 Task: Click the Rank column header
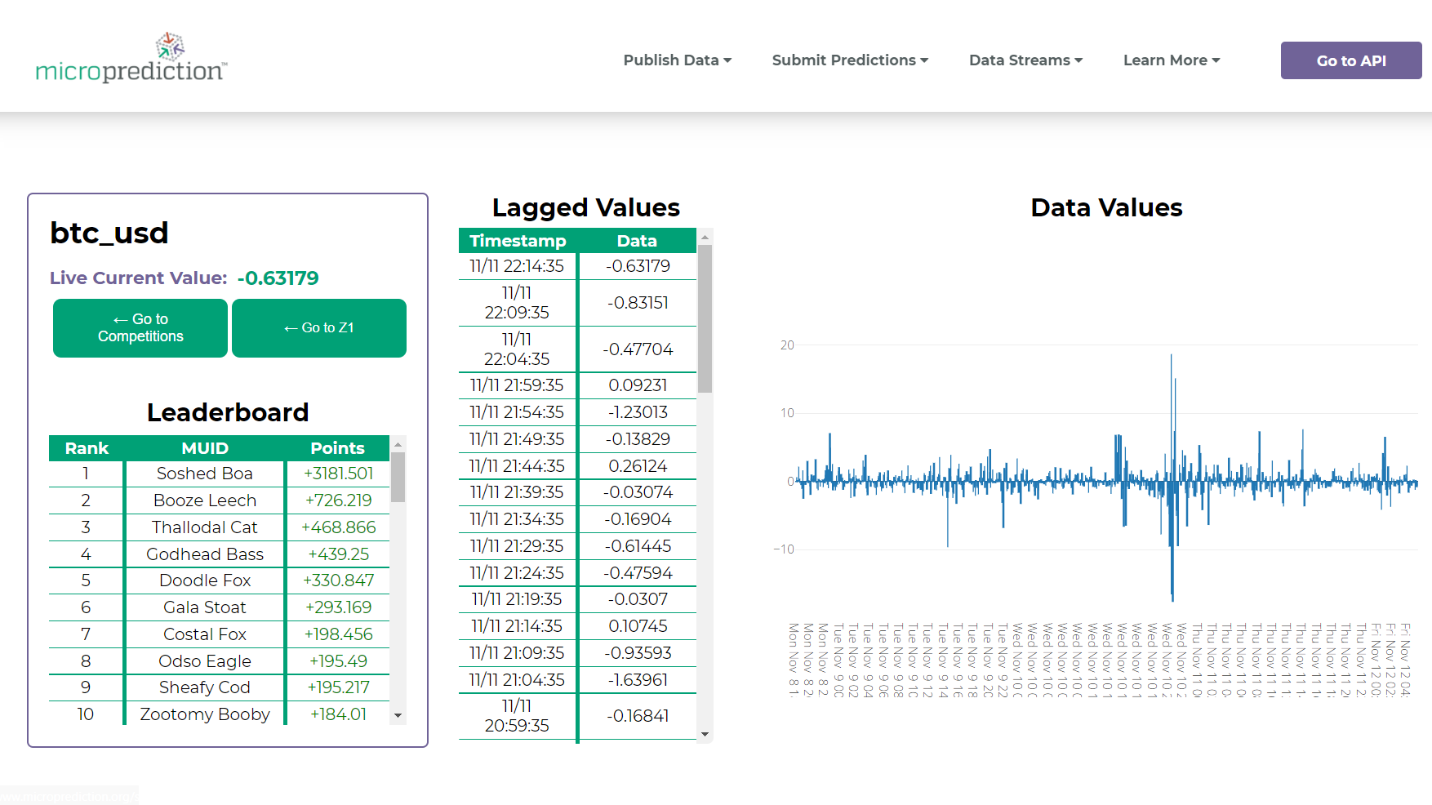pyautogui.click(x=87, y=448)
